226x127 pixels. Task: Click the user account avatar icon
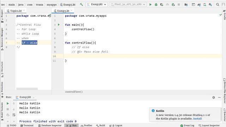pos(223,5)
